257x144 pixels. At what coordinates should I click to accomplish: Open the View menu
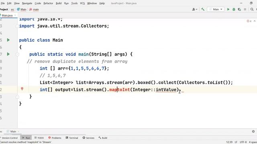click(x=17, y=3)
